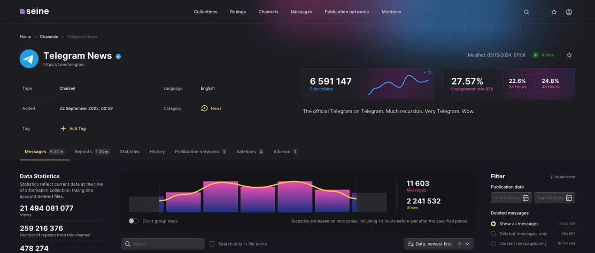Open Publication networks in top menu
595x253 pixels.
tap(347, 12)
